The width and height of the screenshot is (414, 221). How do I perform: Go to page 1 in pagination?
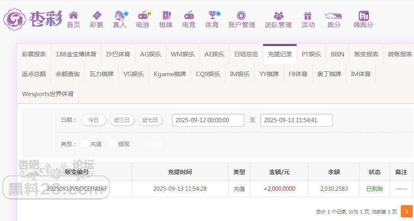[406, 211]
